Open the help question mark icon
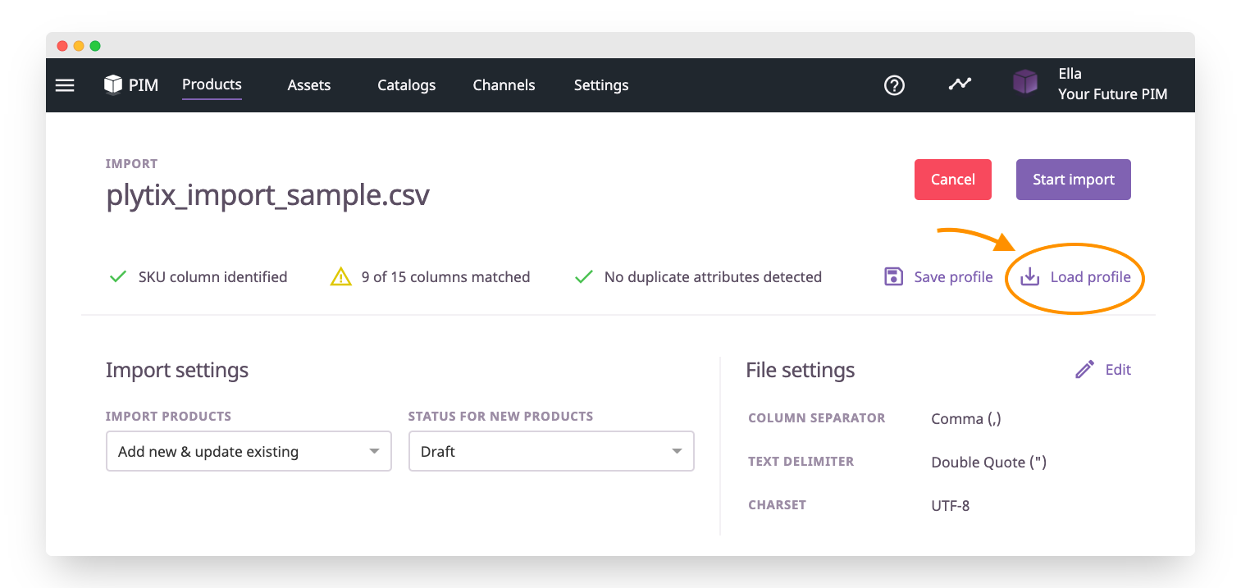1241x588 pixels. point(894,85)
